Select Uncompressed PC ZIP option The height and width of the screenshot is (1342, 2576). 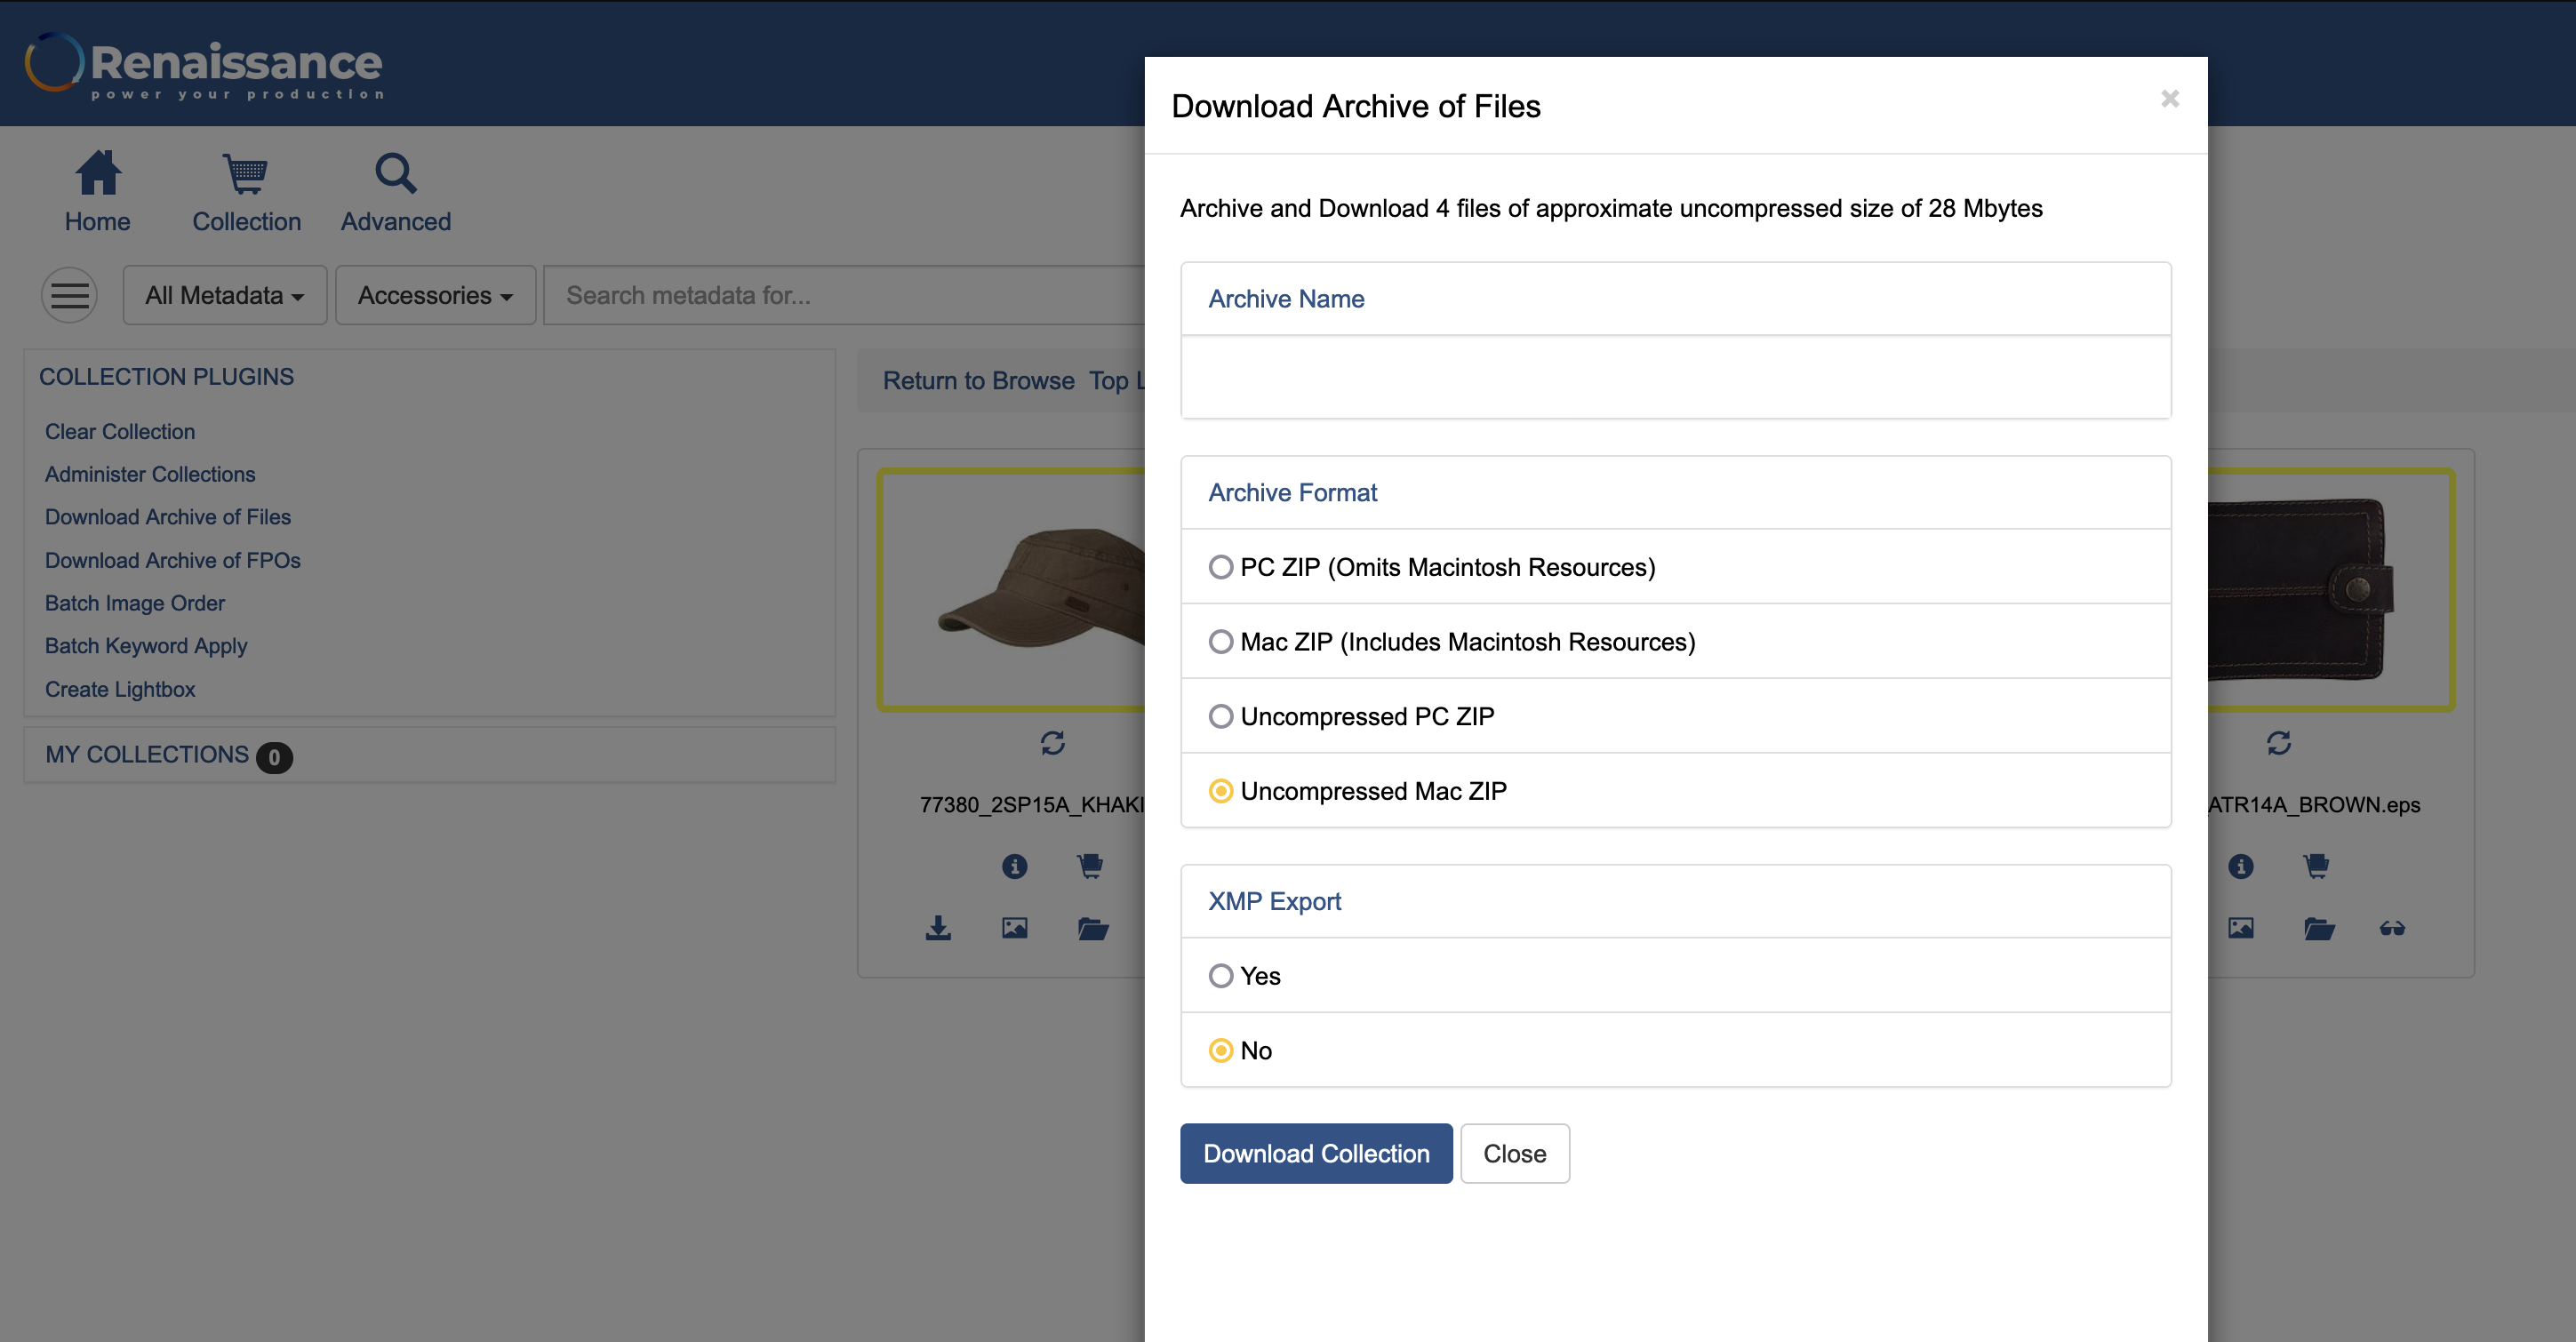tap(1220, 717)
